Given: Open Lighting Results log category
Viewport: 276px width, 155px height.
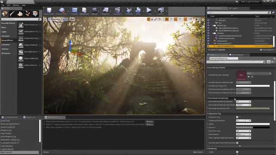Looking at the screenshot, I should click(x=7, y=149).
